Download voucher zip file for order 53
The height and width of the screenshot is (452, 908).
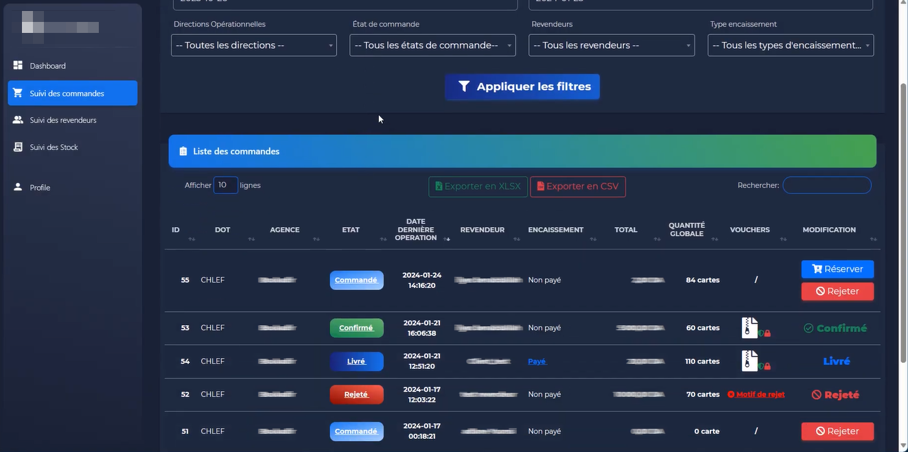point(750,328)
